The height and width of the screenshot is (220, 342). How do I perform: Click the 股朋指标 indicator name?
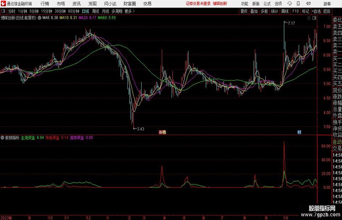(x=12, y=138)
